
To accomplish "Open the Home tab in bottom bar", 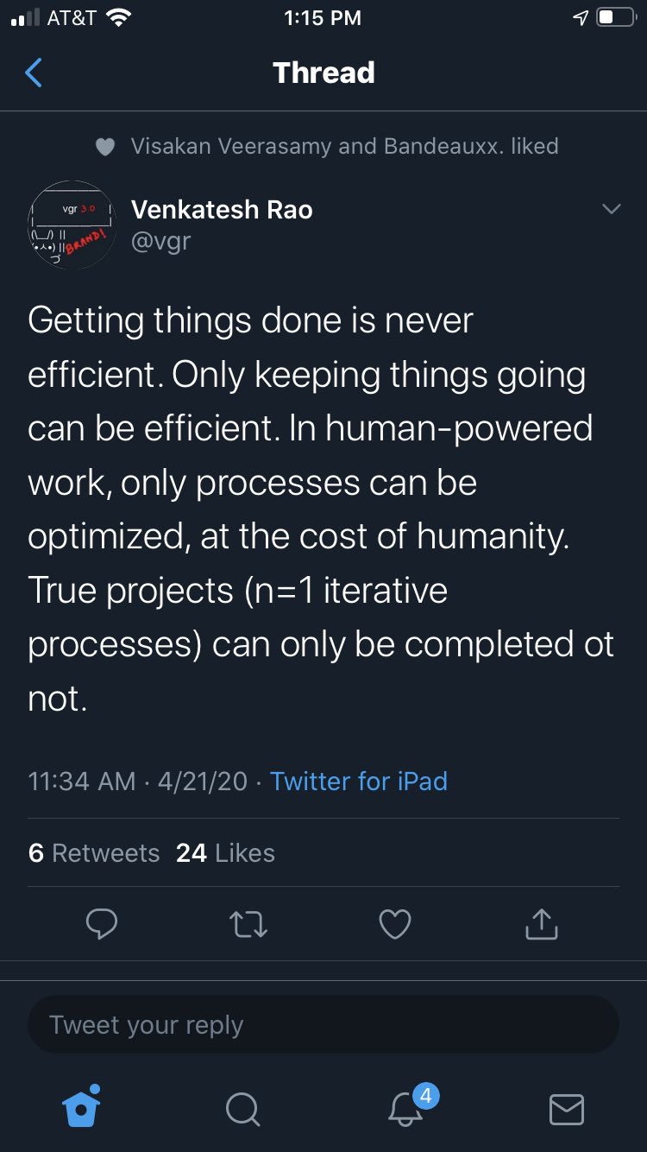I will [x=82, y=1108].
